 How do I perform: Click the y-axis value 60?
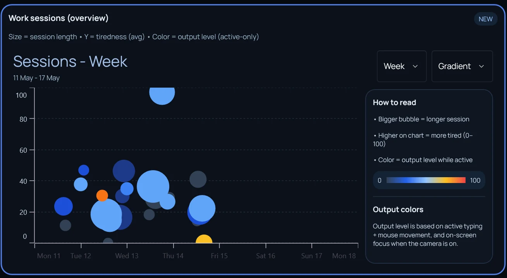[x=23, y=150]
